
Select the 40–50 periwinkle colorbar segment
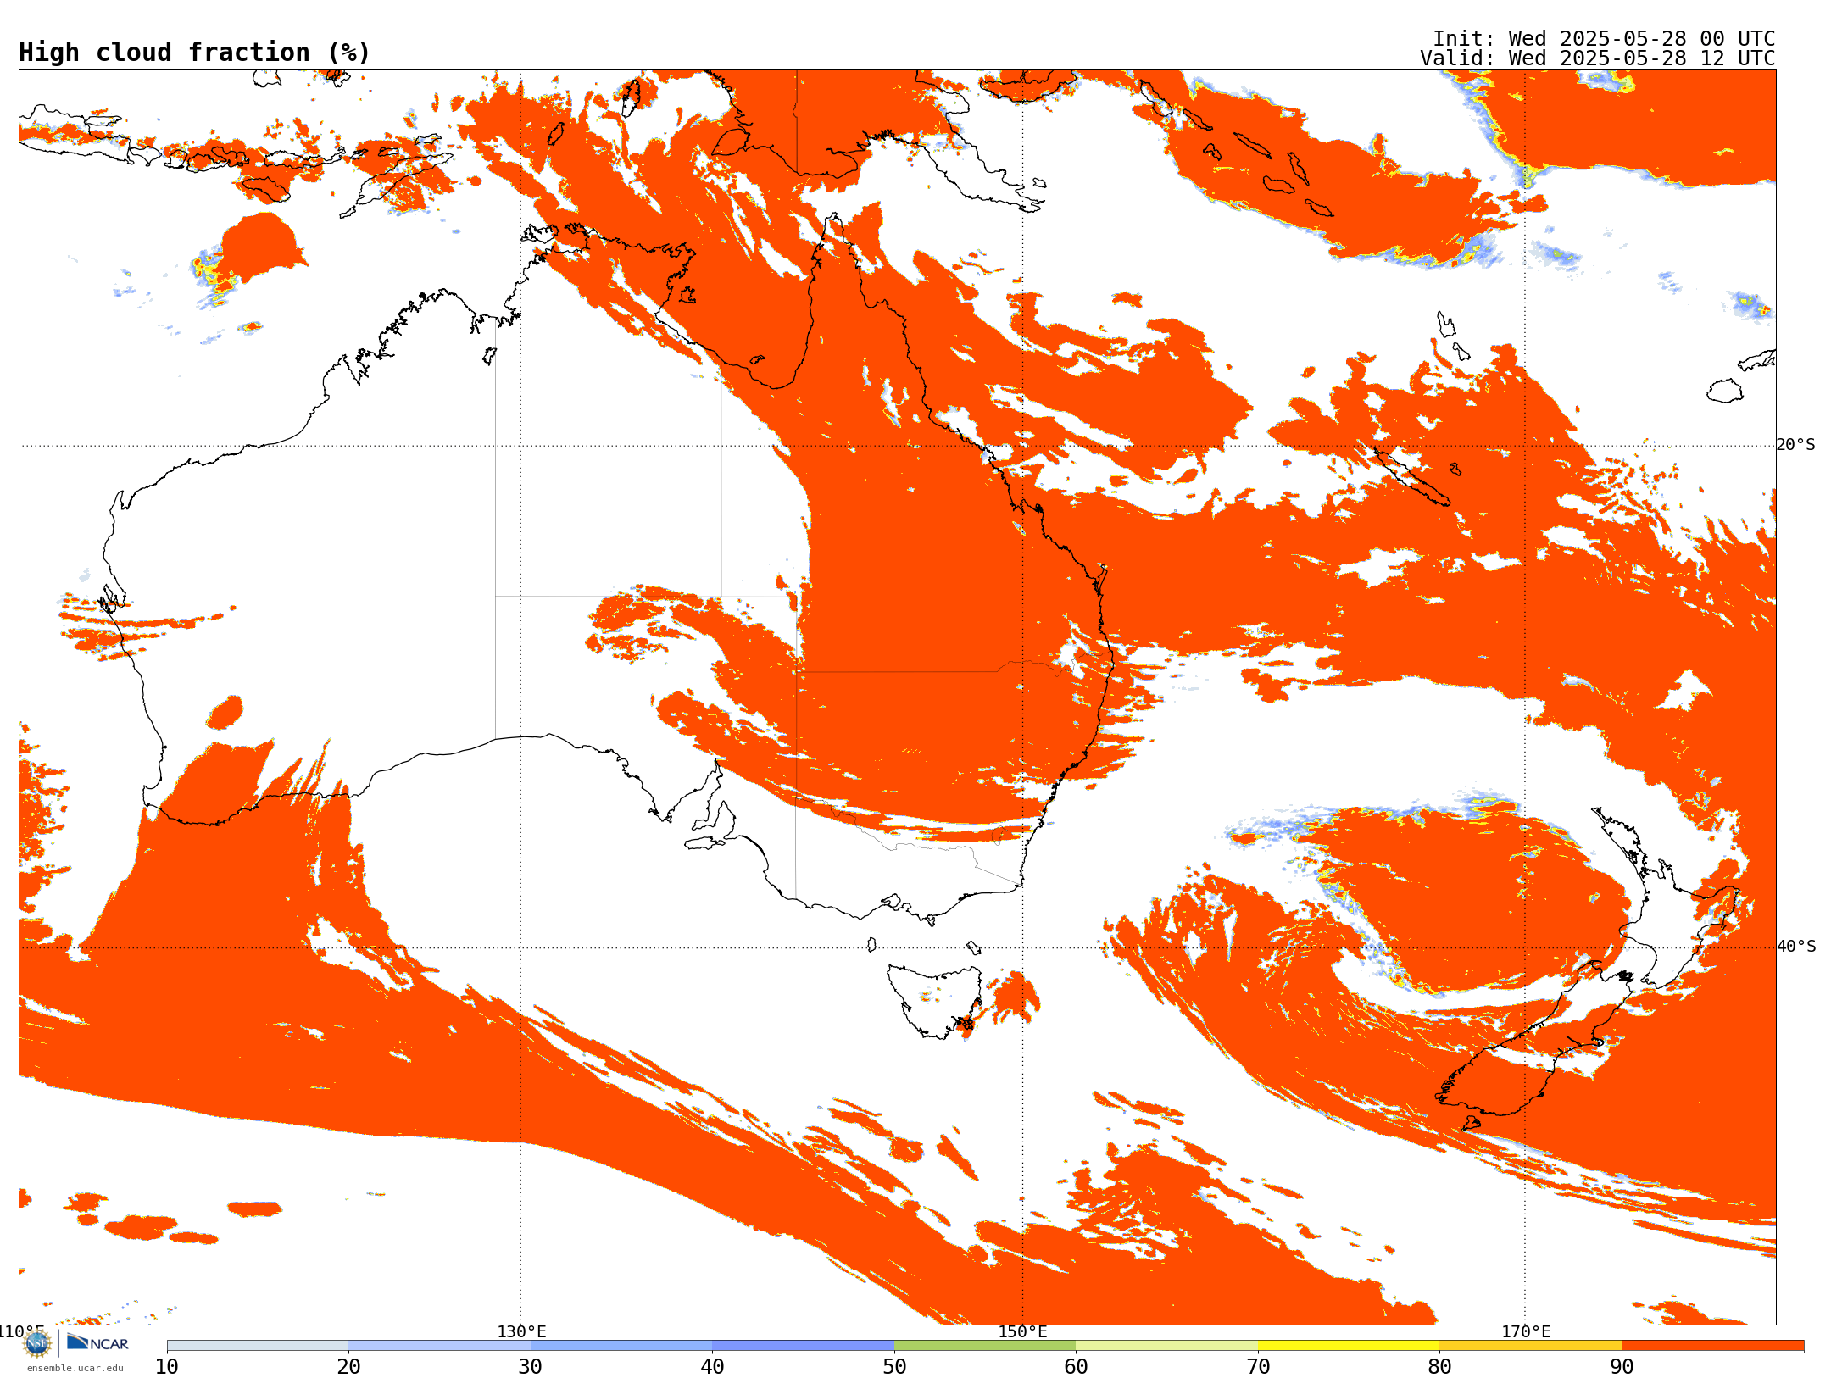[x=803, y=1346]
